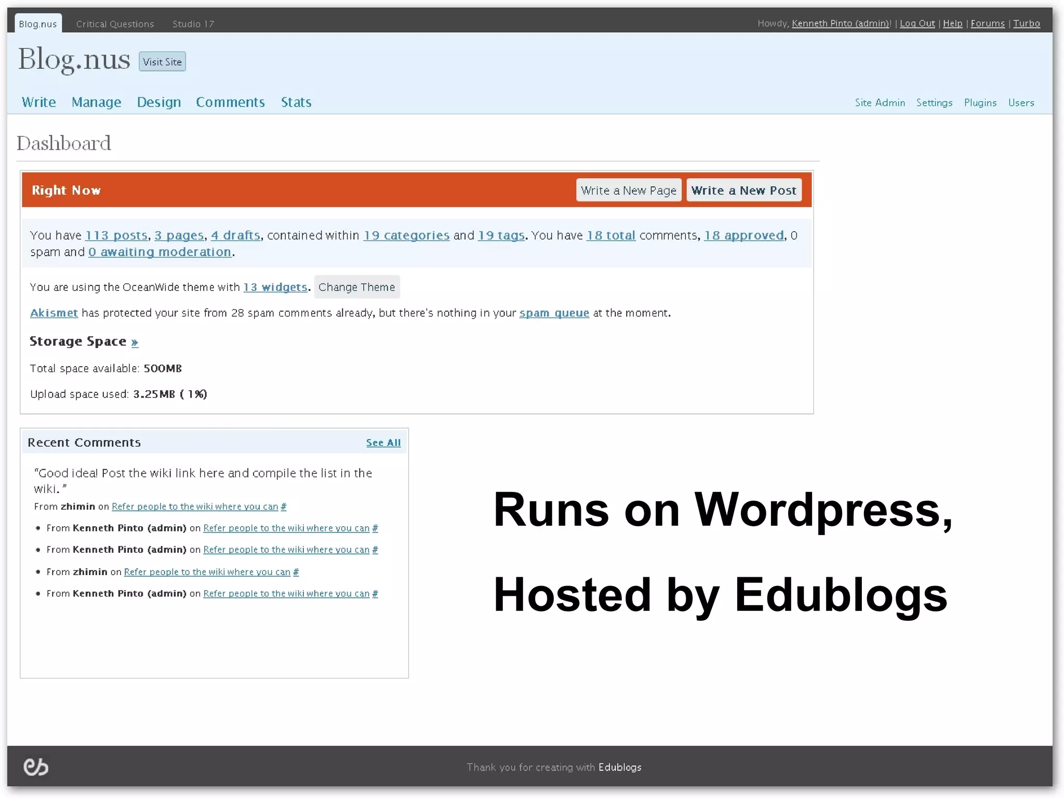The image size is (1064, 798).
Task: Open the 18 approved comments link
Action: point(744,236)
